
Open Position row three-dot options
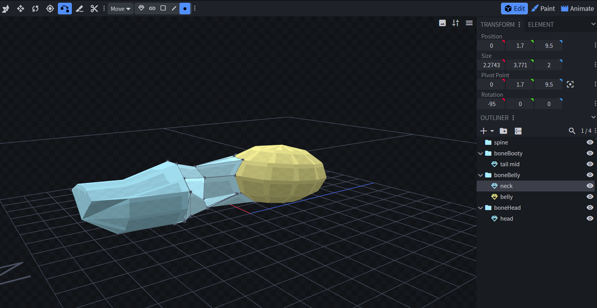tap(595, 45)
